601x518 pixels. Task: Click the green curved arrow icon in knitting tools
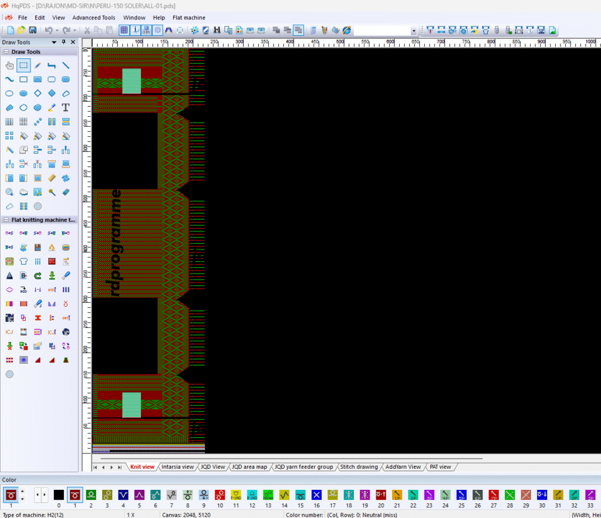point(38,276)
